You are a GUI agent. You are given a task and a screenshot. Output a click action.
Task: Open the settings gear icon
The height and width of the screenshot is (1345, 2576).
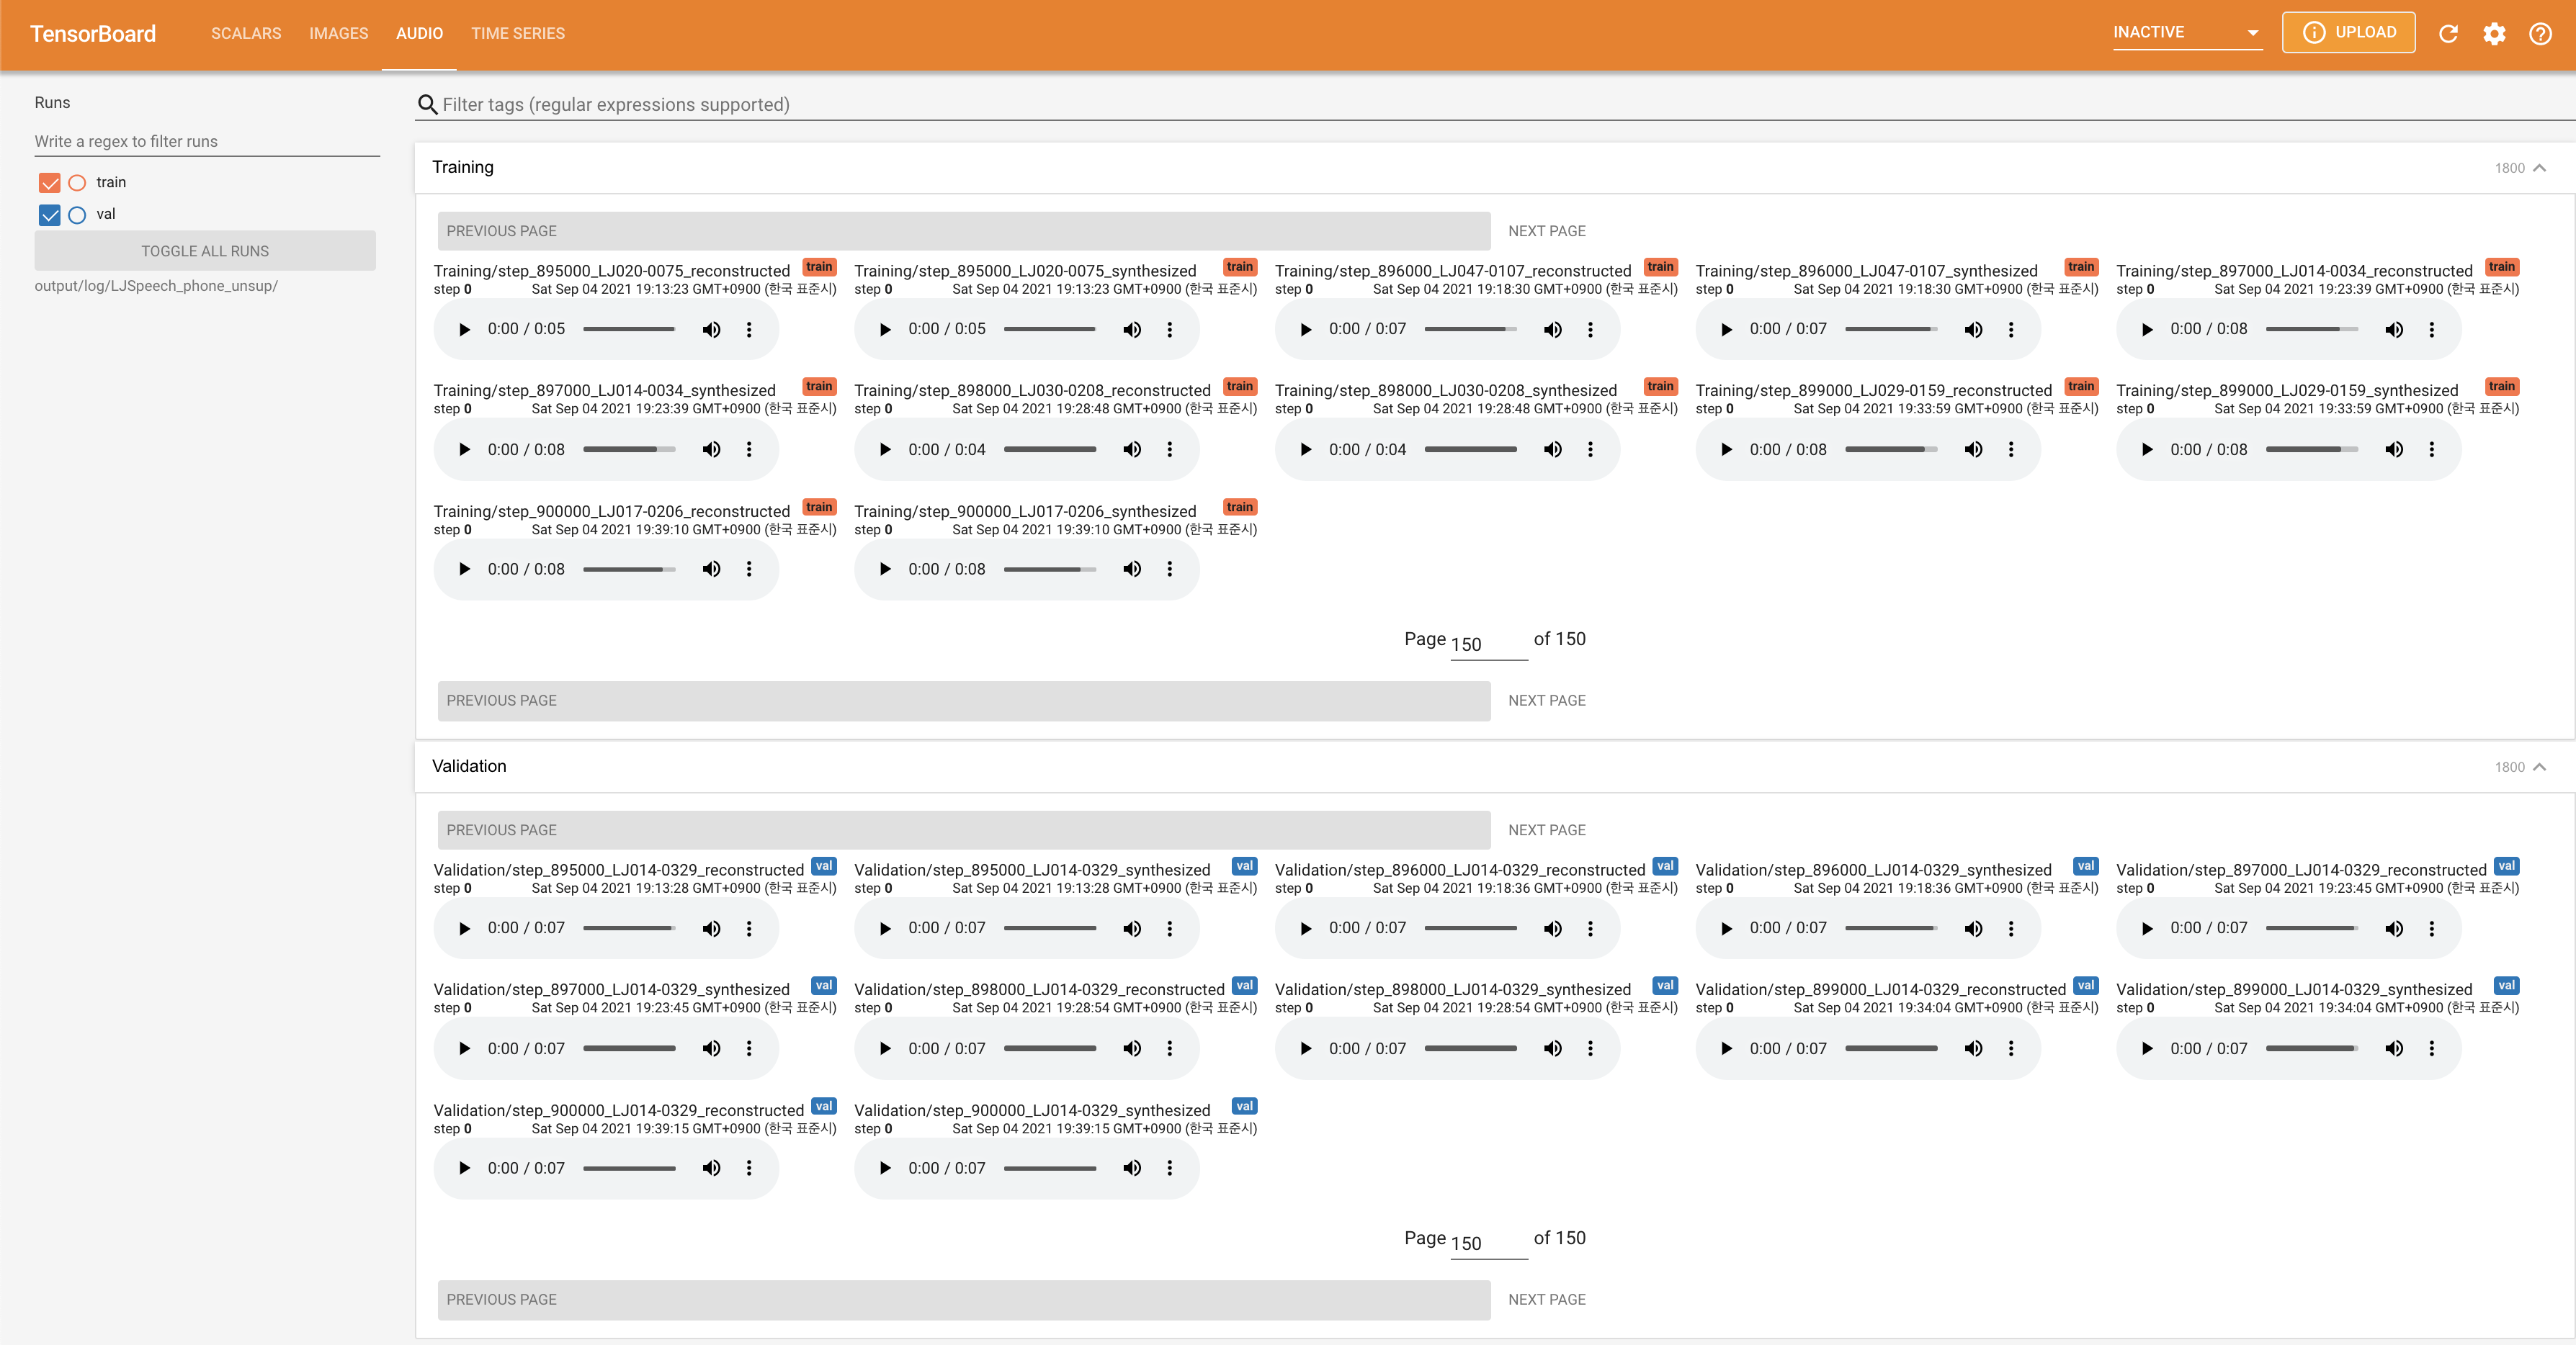pos(2494,34)
